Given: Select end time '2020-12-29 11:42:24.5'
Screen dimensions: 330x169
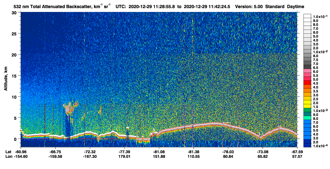Looking at the screenshot, I should click(x=207, y=7).
